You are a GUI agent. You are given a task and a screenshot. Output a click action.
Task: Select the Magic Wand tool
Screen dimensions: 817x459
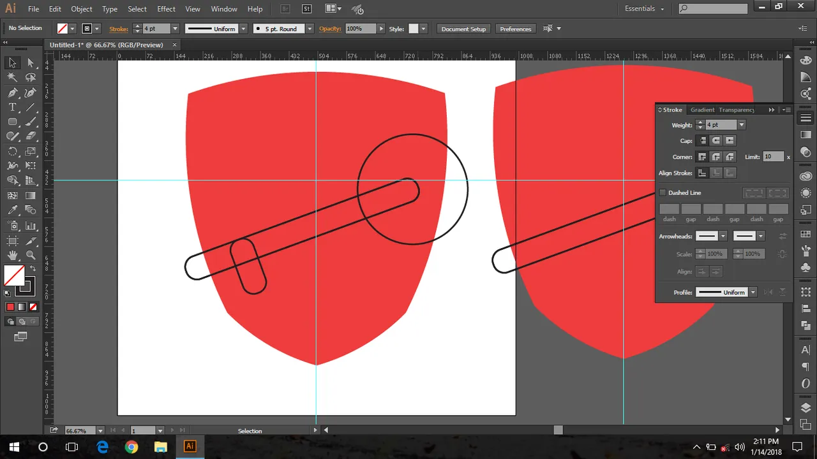click(x=12, y=77)
